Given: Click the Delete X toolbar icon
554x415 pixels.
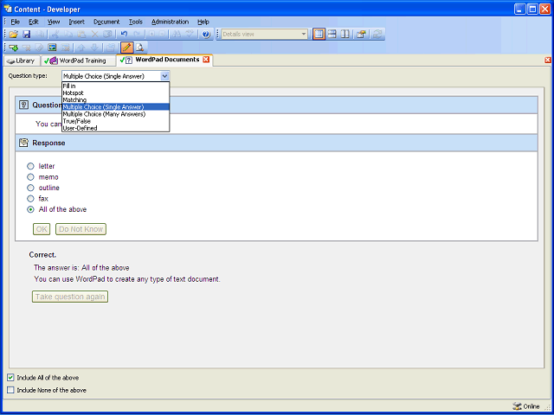Looking at the screenshot, I should [x=94, y=35].
